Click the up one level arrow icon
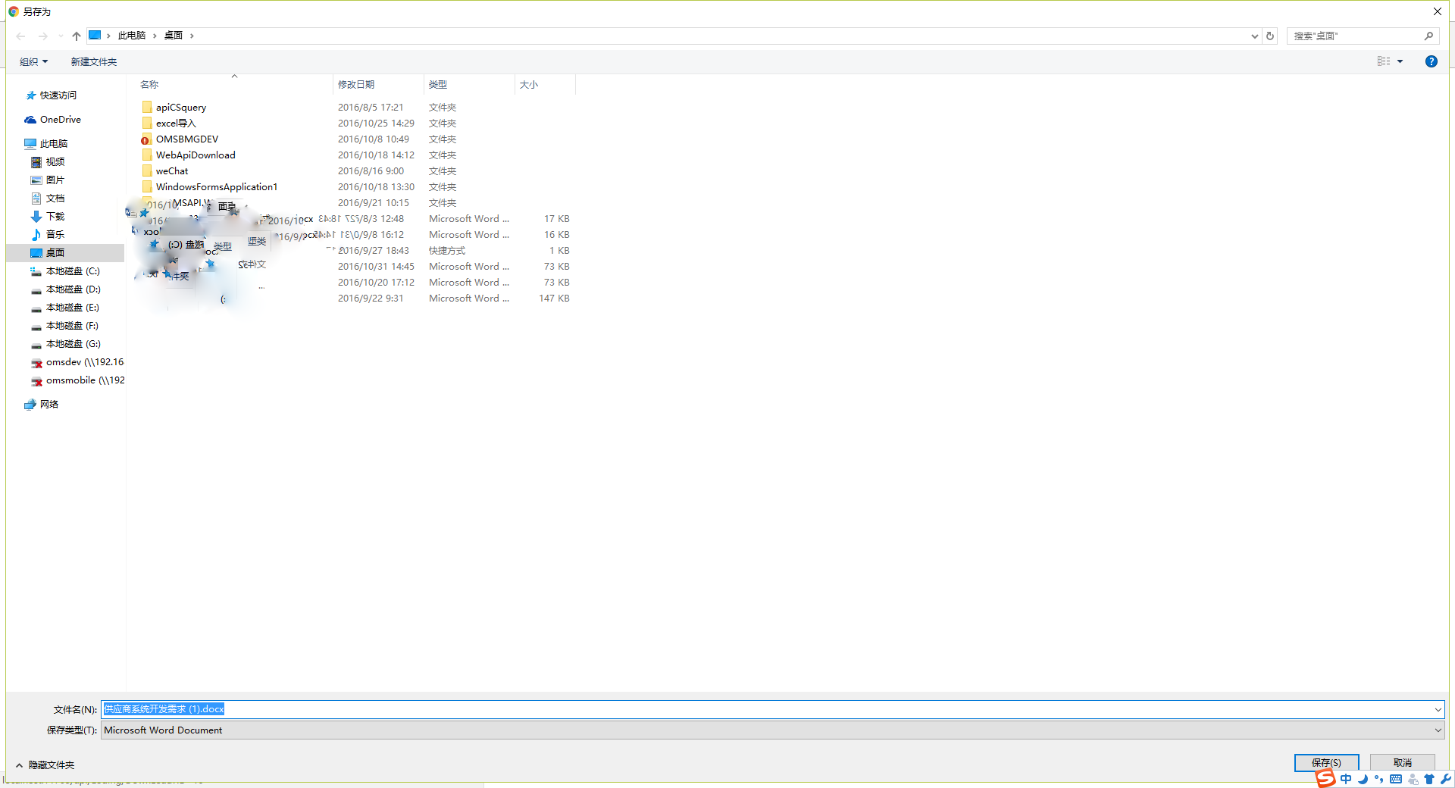Screen dimensions: 1455x788 click(x=77, y=36)
